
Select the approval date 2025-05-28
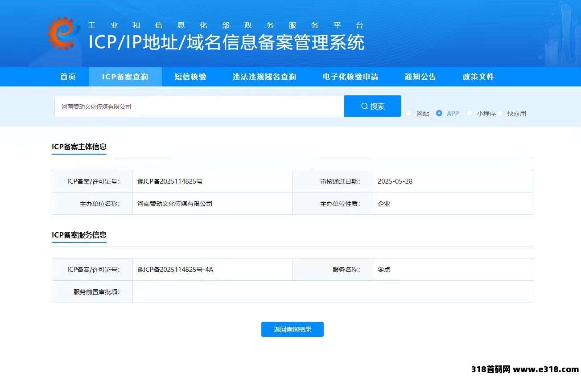coord(395,181)
